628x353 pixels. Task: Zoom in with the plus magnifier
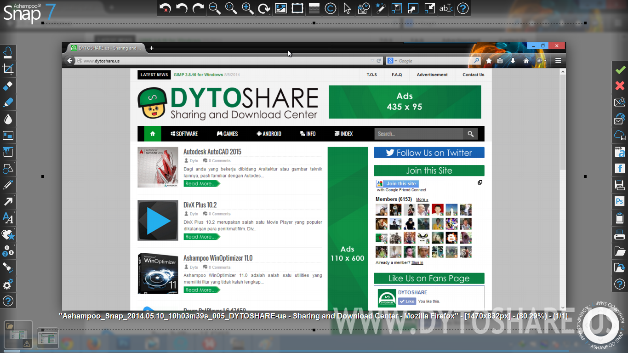(x=248, y=8)
